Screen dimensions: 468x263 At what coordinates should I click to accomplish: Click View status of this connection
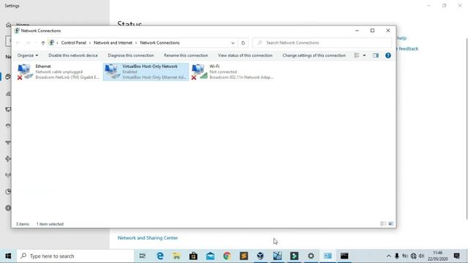coord(245,56)
